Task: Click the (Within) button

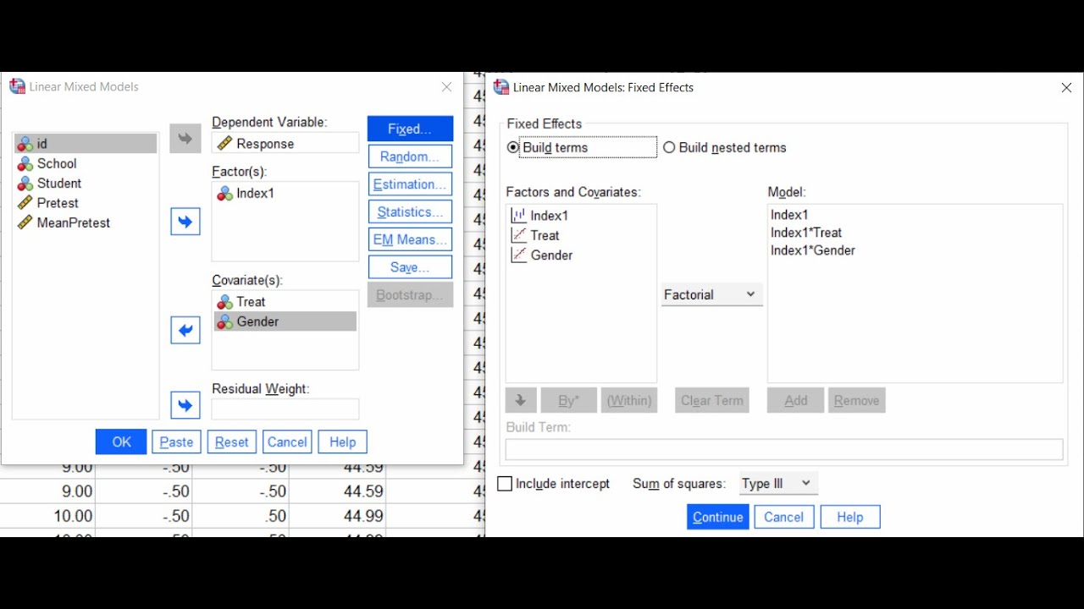Action: click(629, 400)
